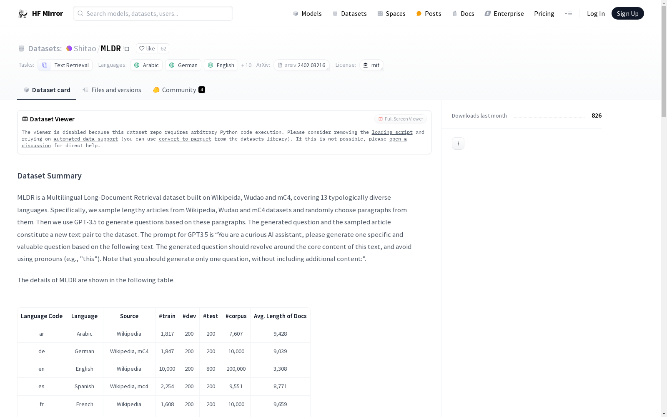Click the Text Retrieval task tag
Image resolution: width=667 pixels, height=417 pixels.
pyautogui.click(x=65, y=65)
